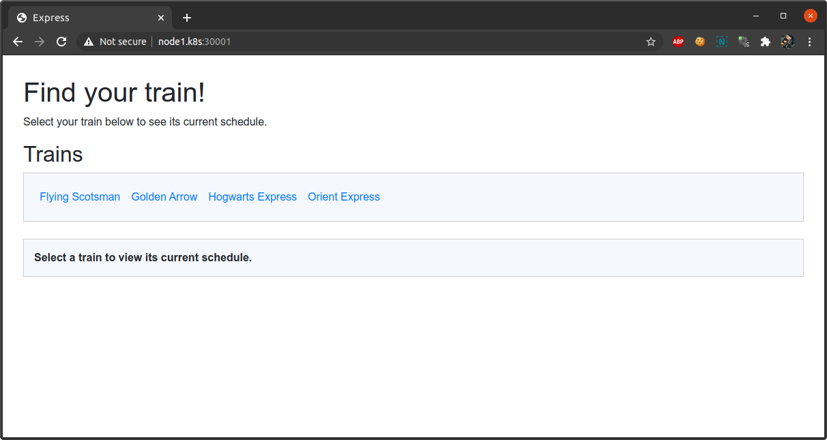Viewport: 827px width, 440px height.
Task: Open the cookie extension icon
Action: pos(699,42)
